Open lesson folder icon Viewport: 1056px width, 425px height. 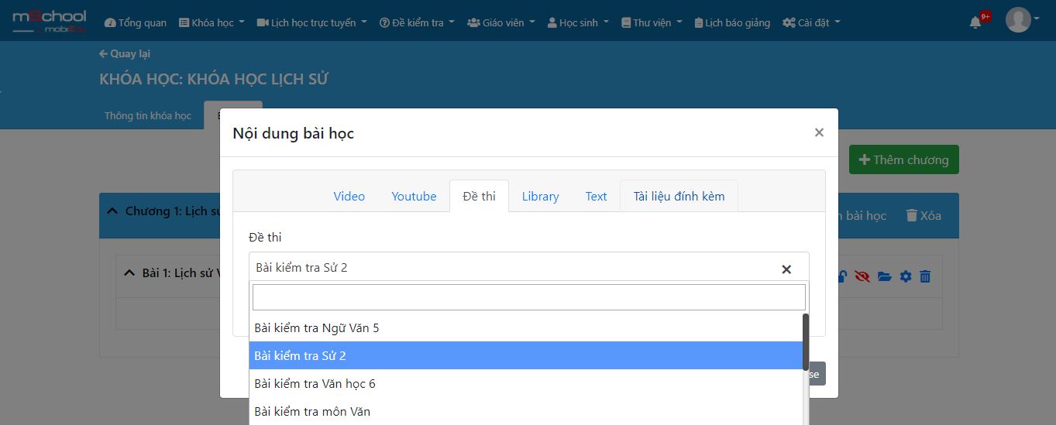coord(885,276)
